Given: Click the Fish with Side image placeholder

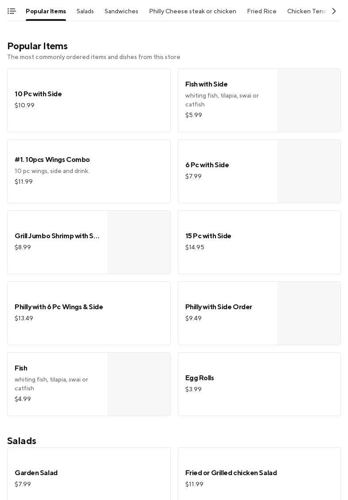Looking at the screenshot, I should tap(309, 100).
